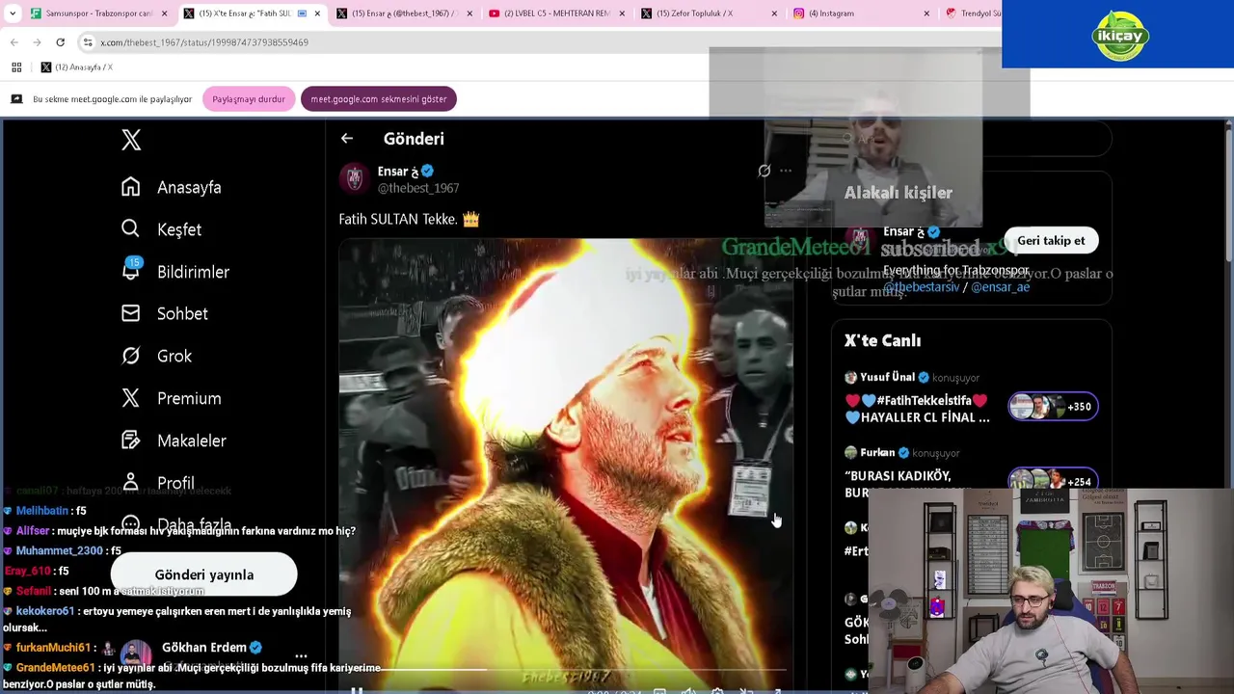Click browser forward arrow
Screen dimensions: 1234x694
click(x=37, y=42)
